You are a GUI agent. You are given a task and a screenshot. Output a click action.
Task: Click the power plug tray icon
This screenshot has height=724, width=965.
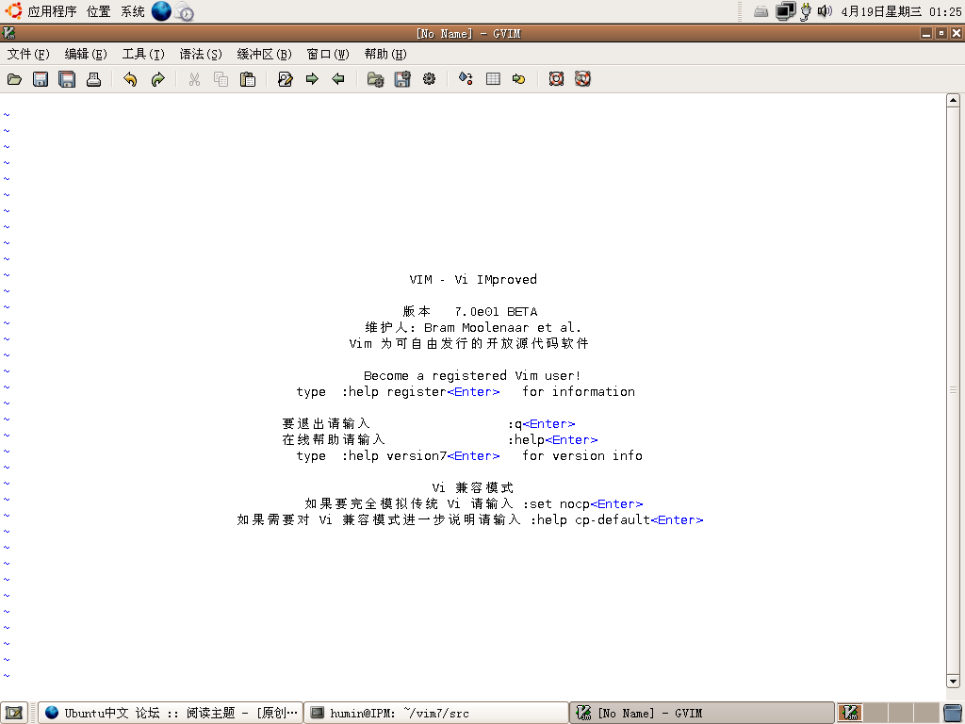[x=805, y=11]
